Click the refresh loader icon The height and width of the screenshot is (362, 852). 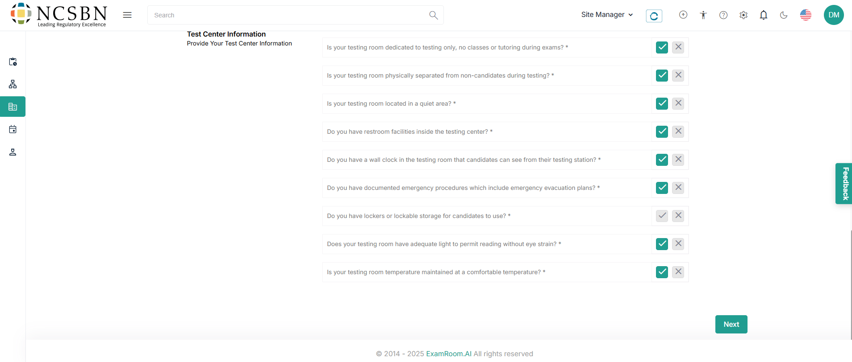click(654, 16)
